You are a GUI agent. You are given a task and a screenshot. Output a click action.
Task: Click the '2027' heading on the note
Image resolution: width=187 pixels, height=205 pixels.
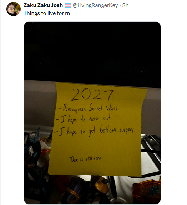point(92,95)
